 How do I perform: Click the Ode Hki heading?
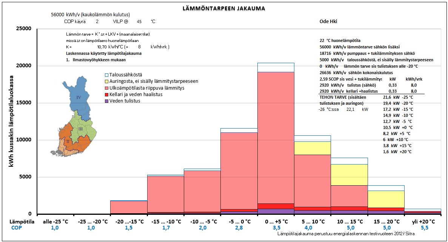point(328,22)
